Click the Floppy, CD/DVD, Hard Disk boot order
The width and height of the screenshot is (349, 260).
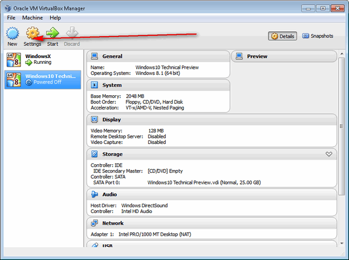coord(154,102)
